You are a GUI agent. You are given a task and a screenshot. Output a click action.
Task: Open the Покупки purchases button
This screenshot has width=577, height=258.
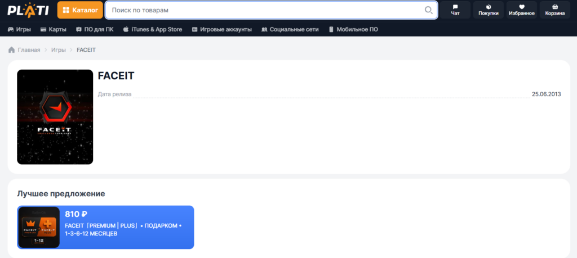tap(489, 10)
